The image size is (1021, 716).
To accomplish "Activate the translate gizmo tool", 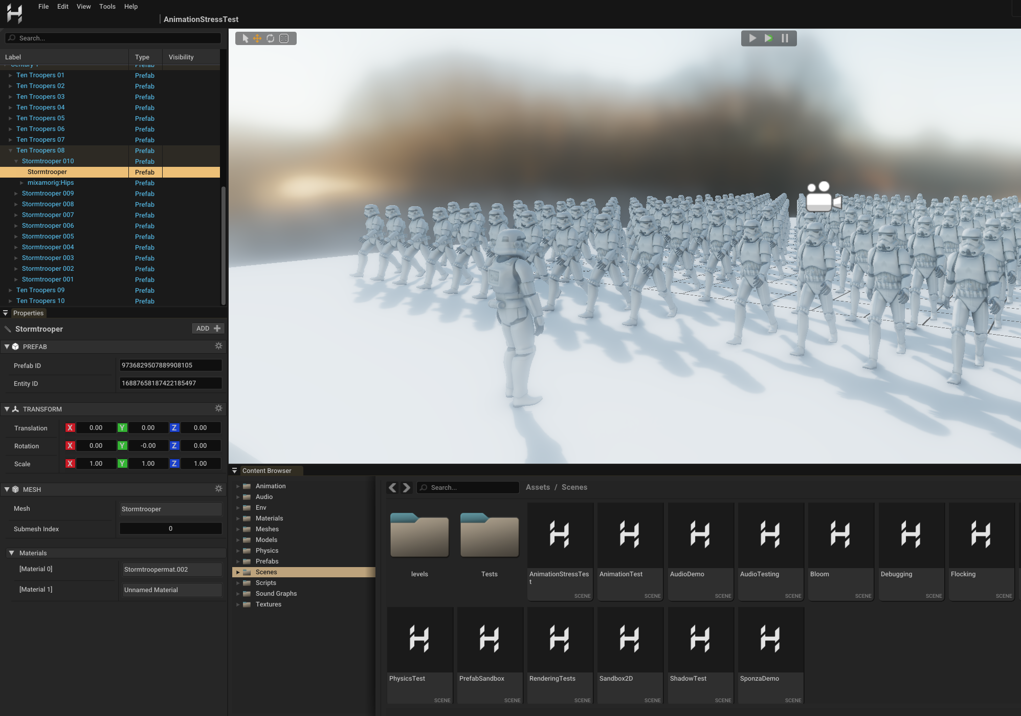I will click(257, 38).
